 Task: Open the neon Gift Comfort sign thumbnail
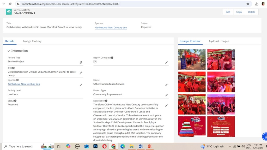pyautogui.click(x=221, y=104)
